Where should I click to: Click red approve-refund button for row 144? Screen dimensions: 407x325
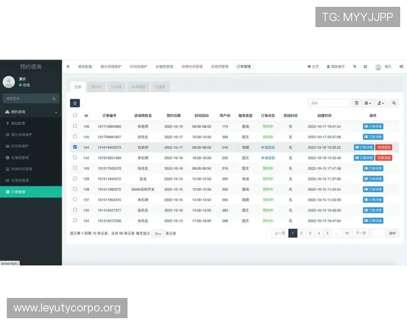tap(384, 148)
